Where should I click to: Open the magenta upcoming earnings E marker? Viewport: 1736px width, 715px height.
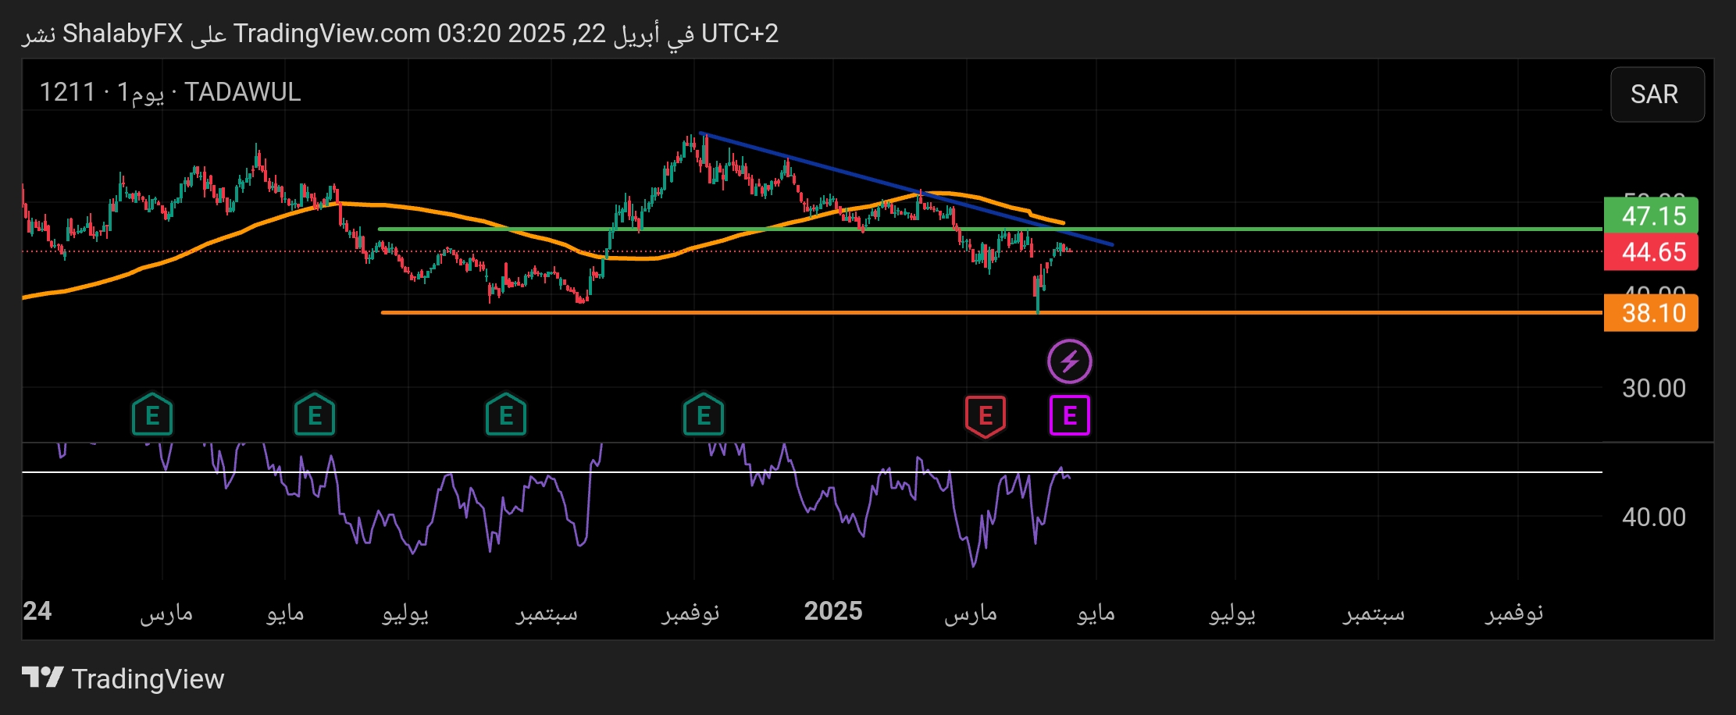(x=1070, y=415)
